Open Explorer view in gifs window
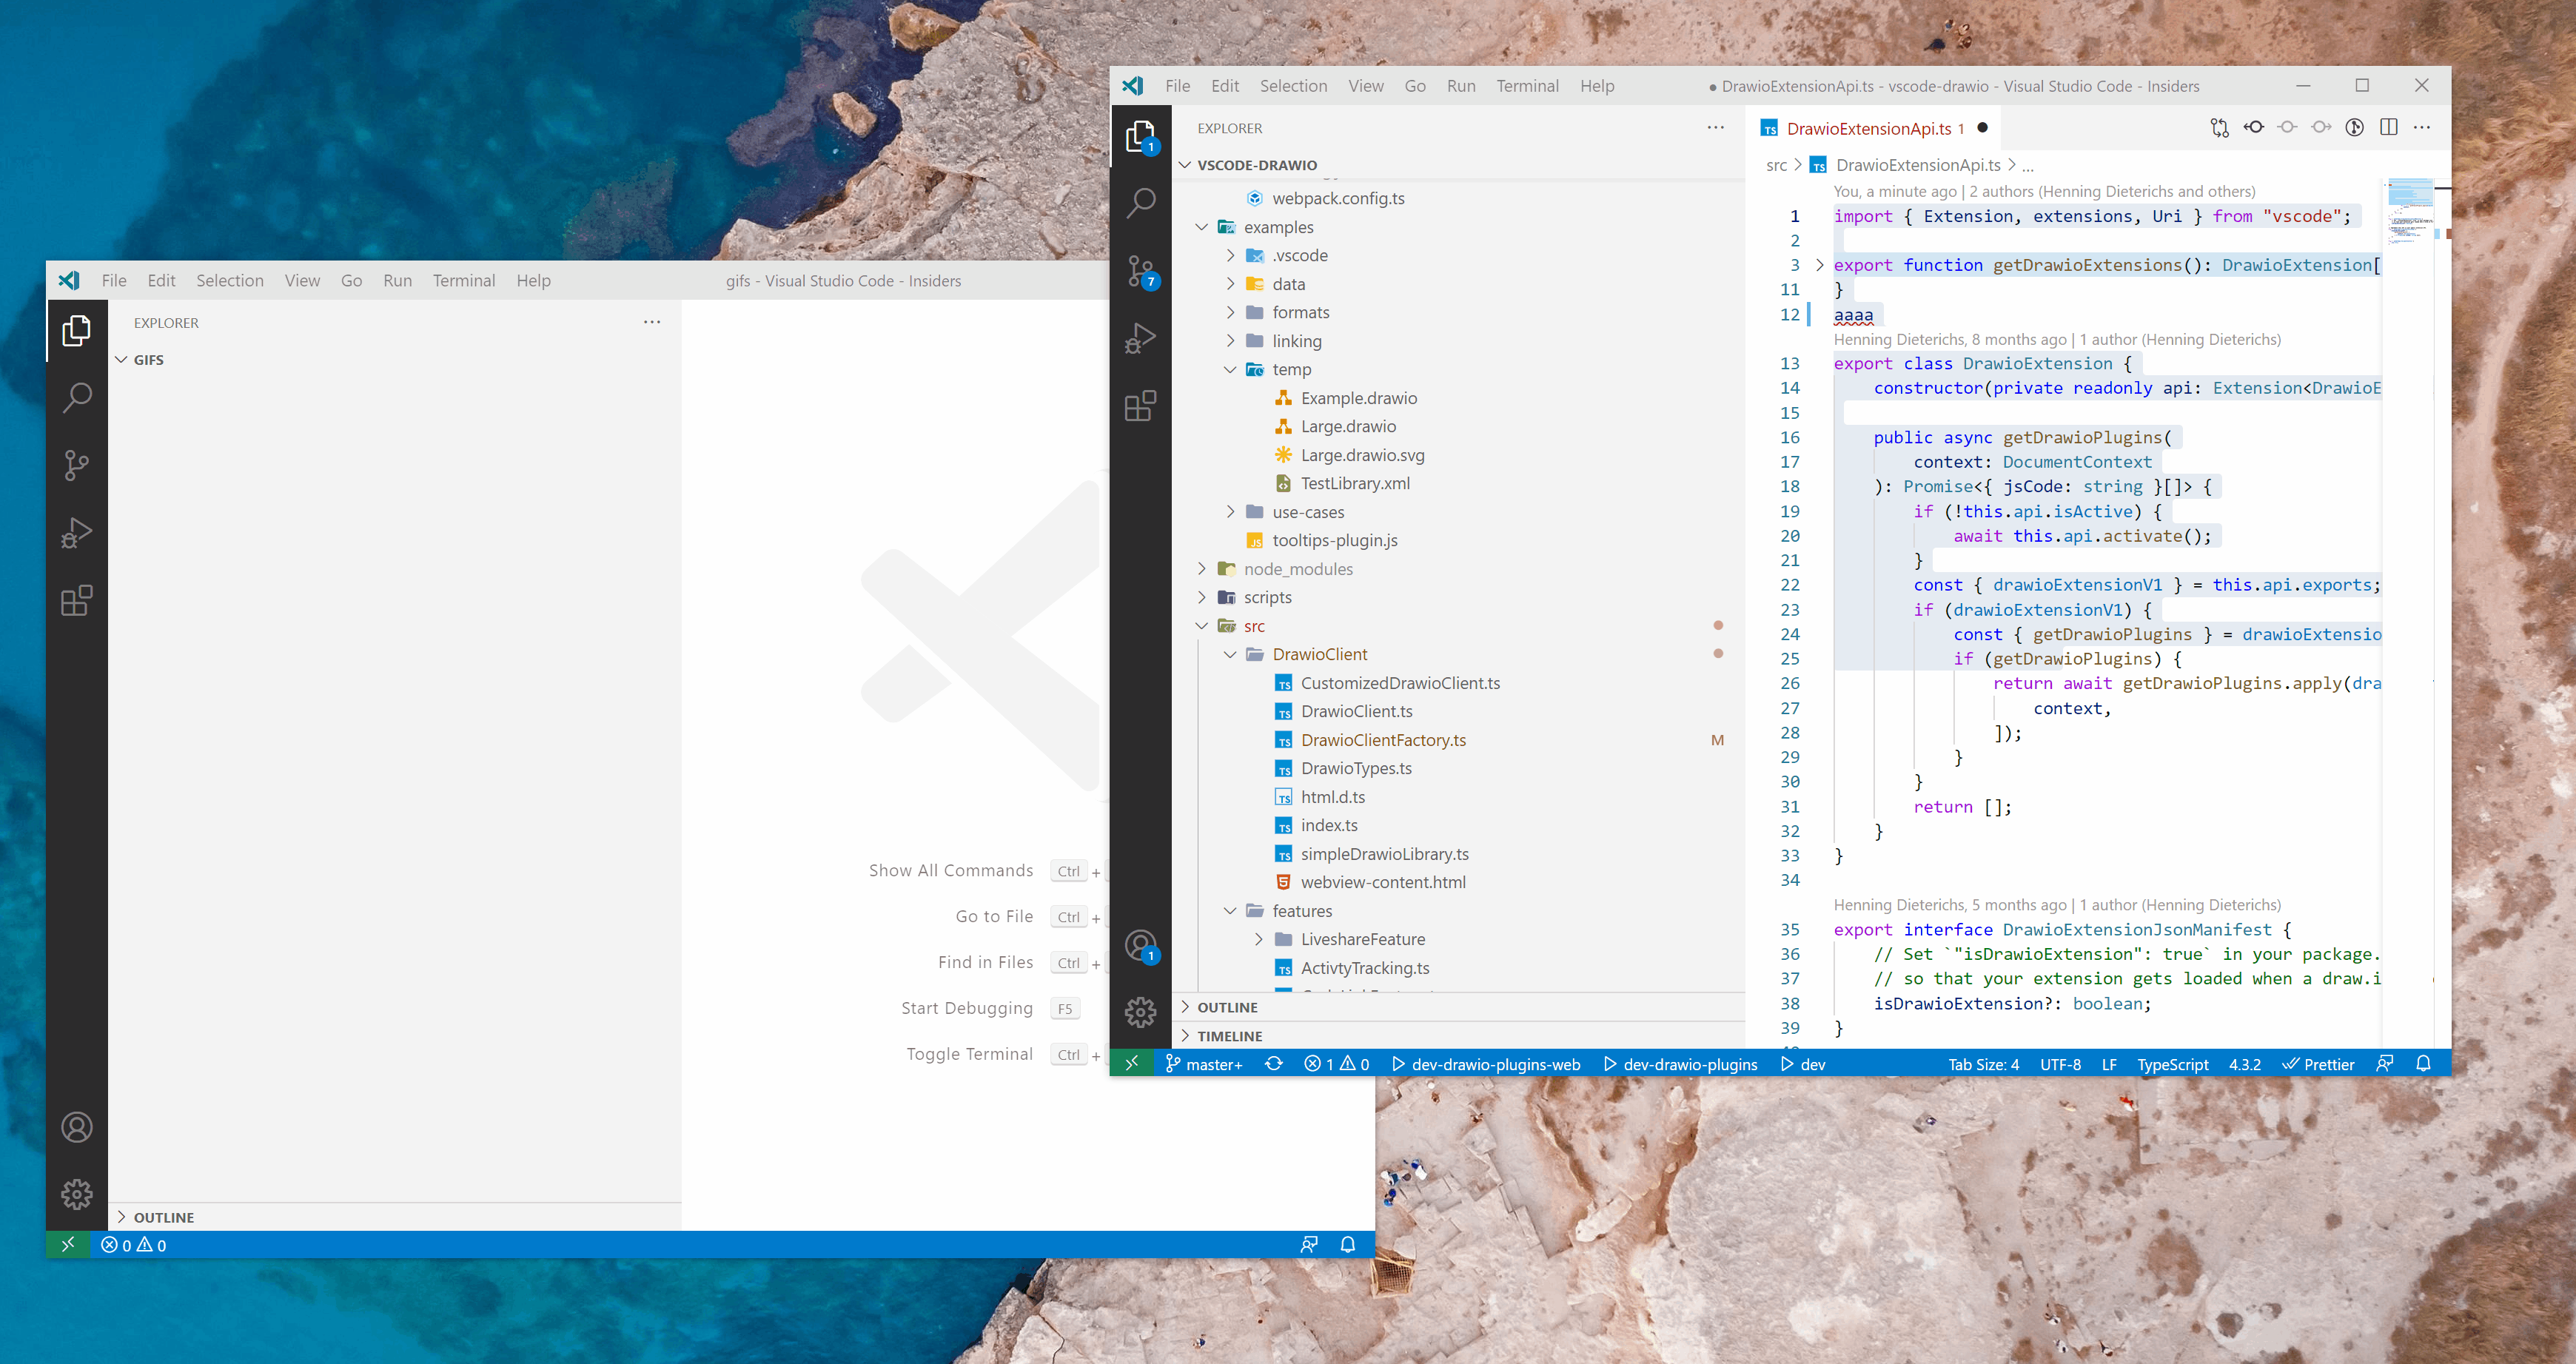 click(x=76, y=330)
